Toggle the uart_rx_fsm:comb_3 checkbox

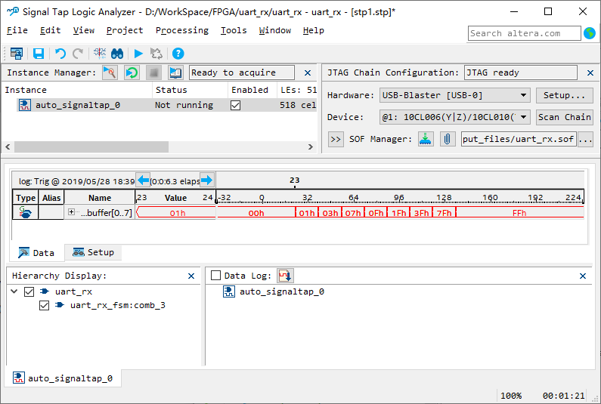(44, 306)
